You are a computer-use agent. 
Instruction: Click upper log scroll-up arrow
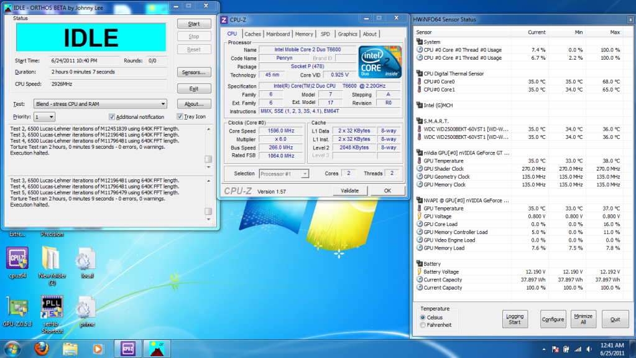pos(208,130)
